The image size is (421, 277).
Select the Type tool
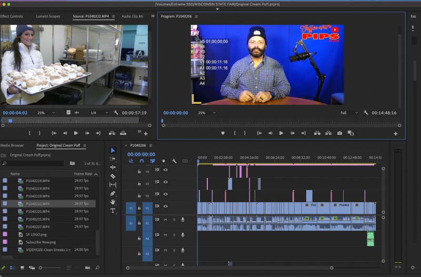pos(113,210)
